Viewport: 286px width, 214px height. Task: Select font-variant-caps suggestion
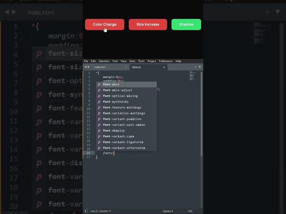[x=126, y=136]
